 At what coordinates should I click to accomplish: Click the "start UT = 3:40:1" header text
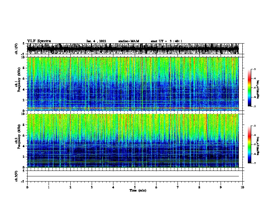pyautogui.click(x=166, y=41)
